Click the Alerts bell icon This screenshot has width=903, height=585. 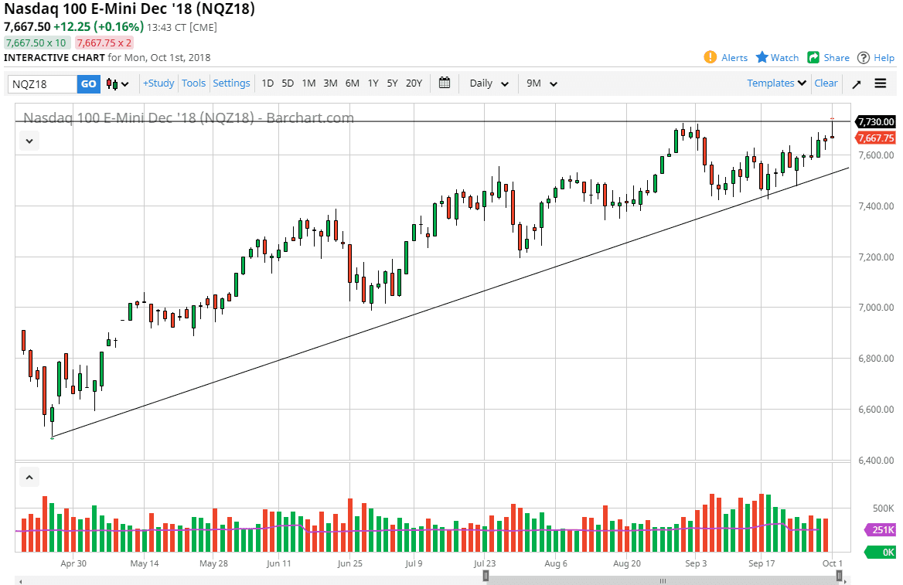click(710, 57)
